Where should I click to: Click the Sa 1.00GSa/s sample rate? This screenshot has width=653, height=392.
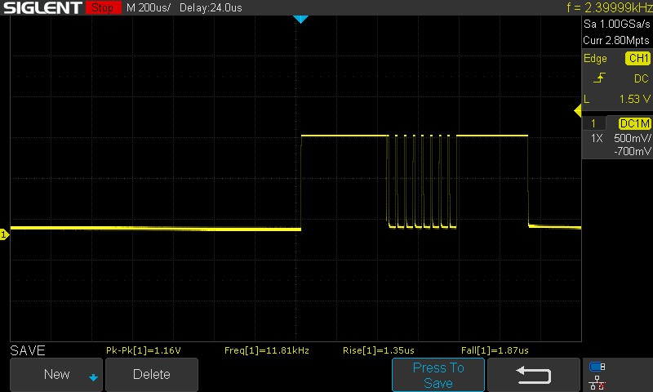pos(617,24)
